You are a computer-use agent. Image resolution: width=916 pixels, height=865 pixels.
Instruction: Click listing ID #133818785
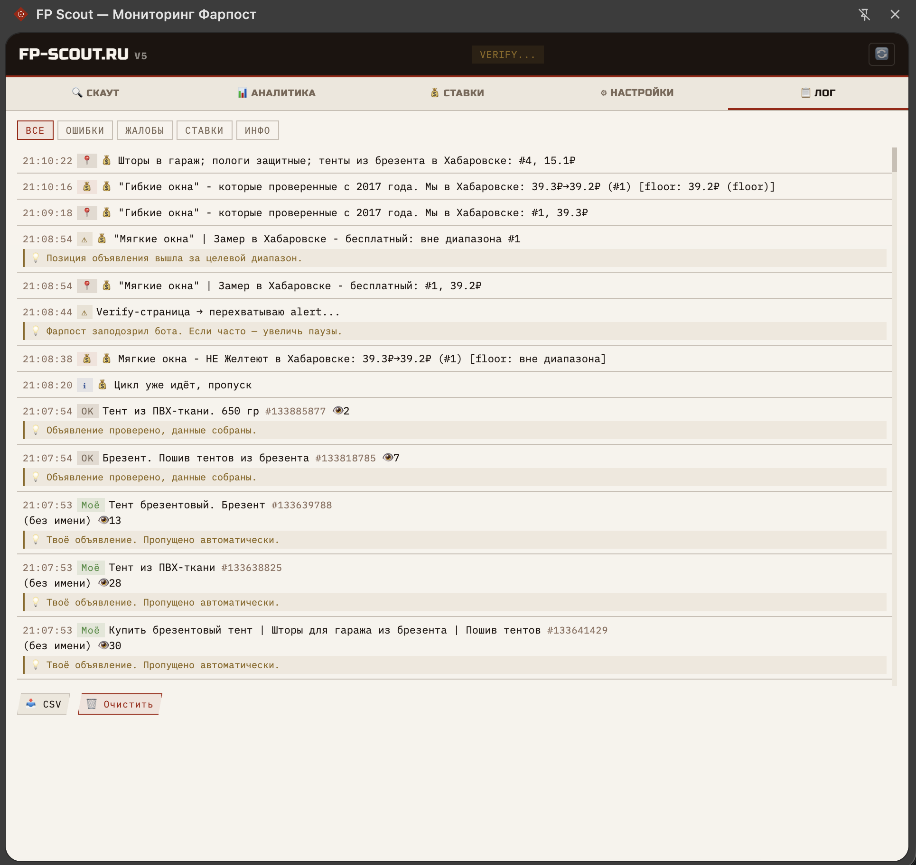tap(346, 458)
